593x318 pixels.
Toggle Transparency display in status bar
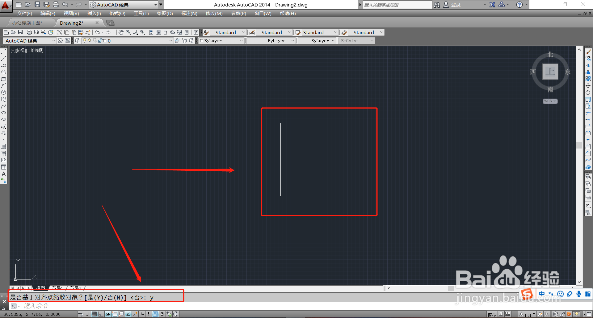(x=155, y=314)
